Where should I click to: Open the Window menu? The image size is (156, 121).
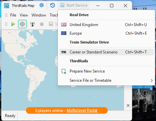tap(39, 15)
